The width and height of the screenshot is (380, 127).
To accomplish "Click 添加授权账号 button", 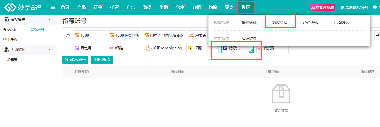I will point(75,60).
